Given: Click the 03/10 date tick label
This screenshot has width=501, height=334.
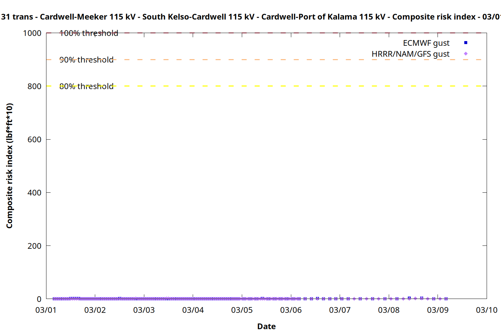Looking at the screenshot, I should [x=486, y=310].
